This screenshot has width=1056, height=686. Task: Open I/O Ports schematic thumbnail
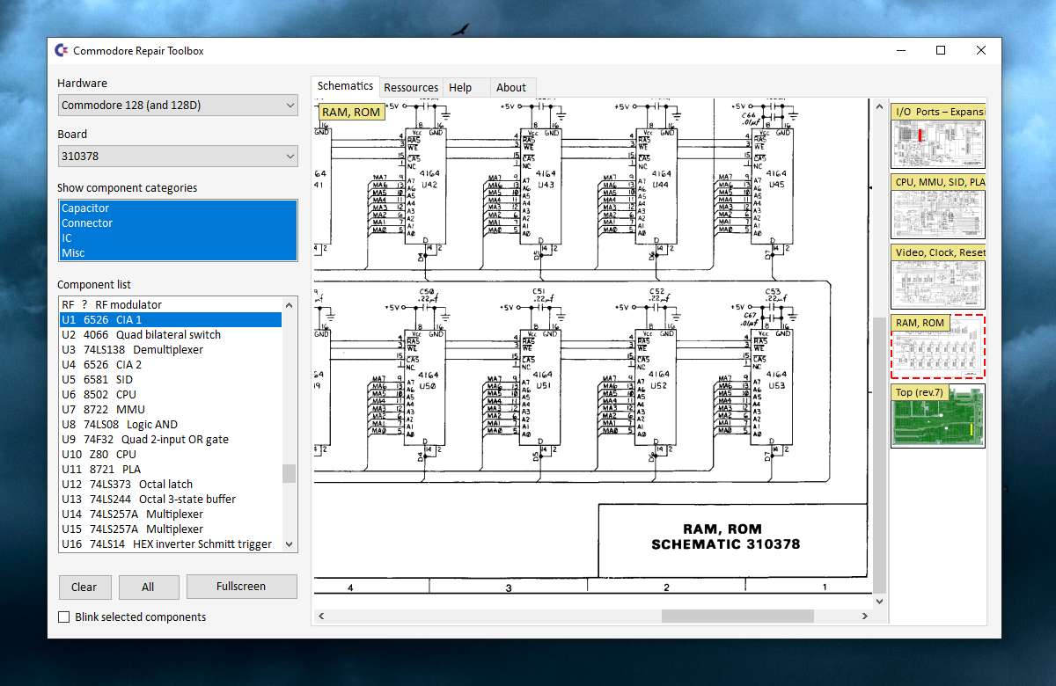point(938,135)
